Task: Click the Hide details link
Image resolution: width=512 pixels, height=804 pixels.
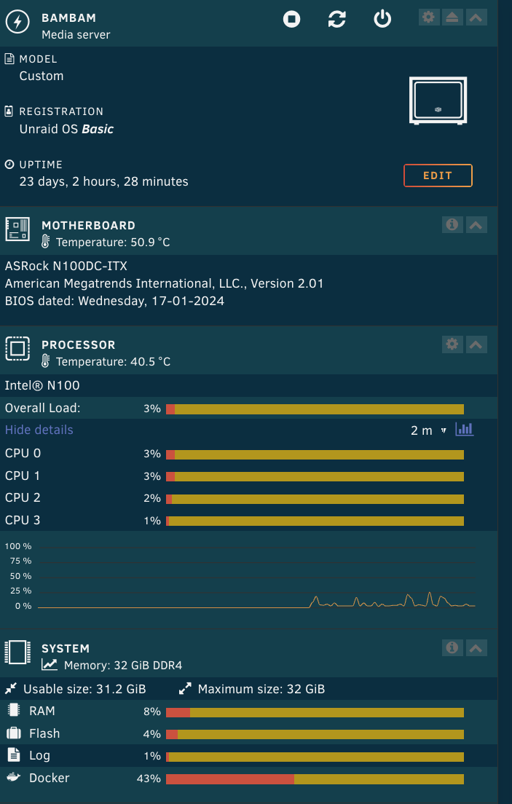Action: 39,430
